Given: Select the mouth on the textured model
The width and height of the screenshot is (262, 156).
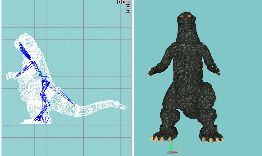Looking at the screenshot, I should pos(185,26).
